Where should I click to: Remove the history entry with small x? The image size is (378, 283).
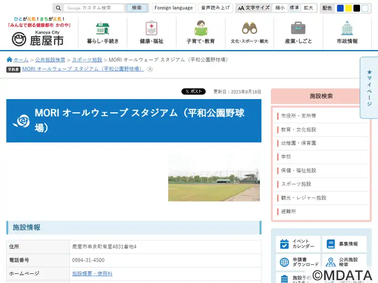coord(150,69)
